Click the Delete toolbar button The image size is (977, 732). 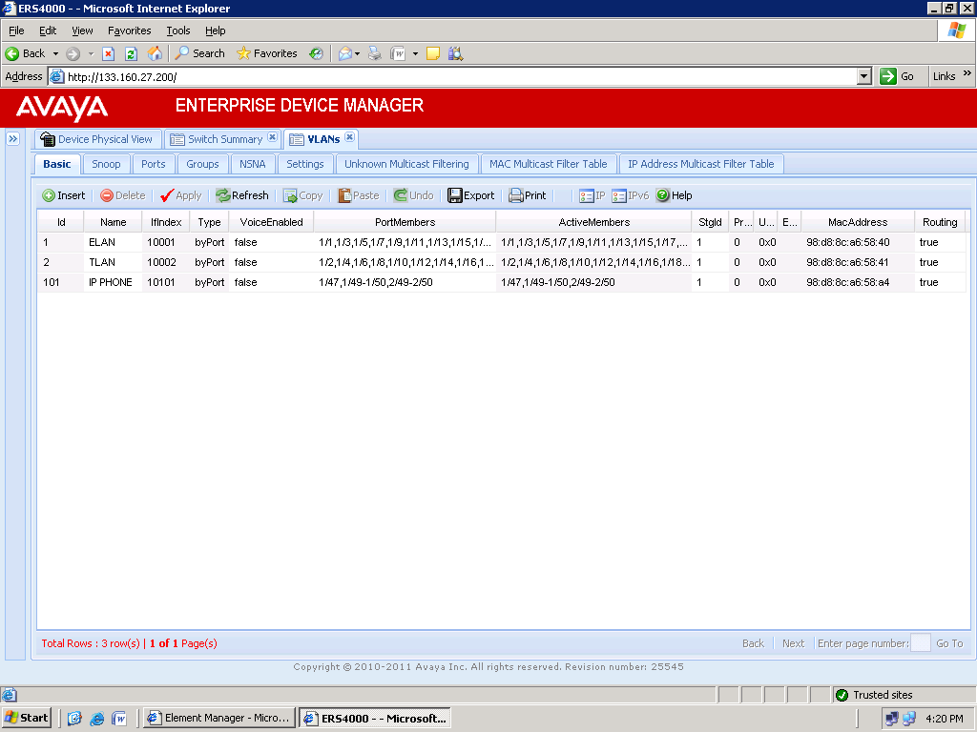click(x=123, y=195)
